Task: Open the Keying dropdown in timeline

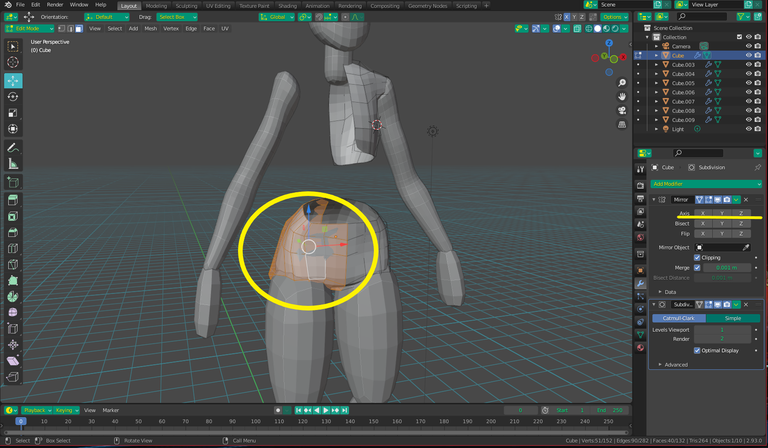Action: pyautogui.click(x=67, y=410)
